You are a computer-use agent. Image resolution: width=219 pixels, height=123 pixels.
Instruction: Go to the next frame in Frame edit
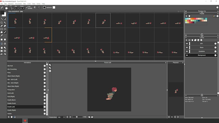(70, 117)
